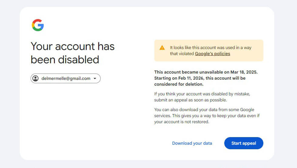Click the 'Your account has' heading line
297x168 pixels.
(72, 47)
